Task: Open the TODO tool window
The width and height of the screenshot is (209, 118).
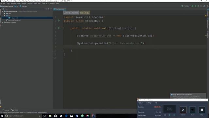Action: point(15,110)
